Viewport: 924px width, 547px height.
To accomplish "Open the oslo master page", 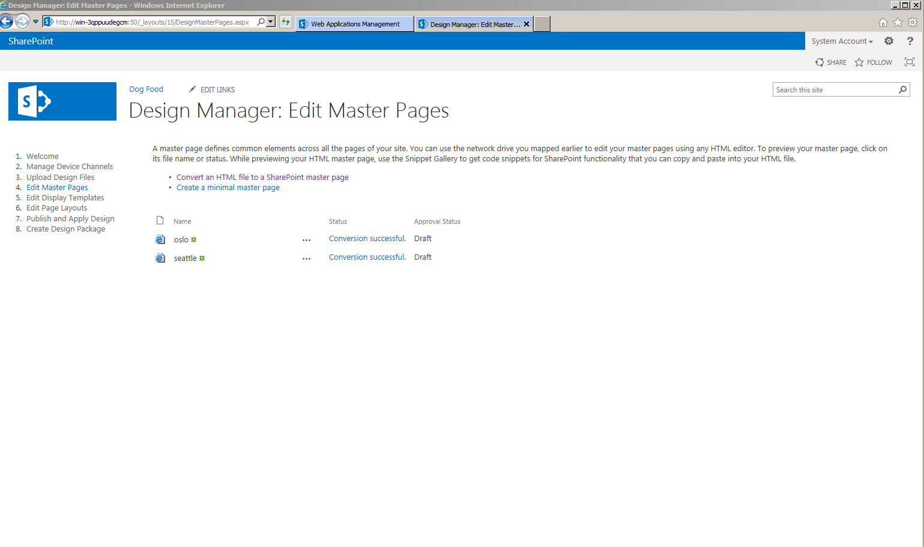I will [181, 239].
